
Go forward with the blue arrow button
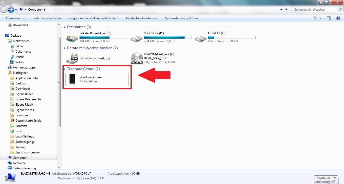[x=11, y=10]
